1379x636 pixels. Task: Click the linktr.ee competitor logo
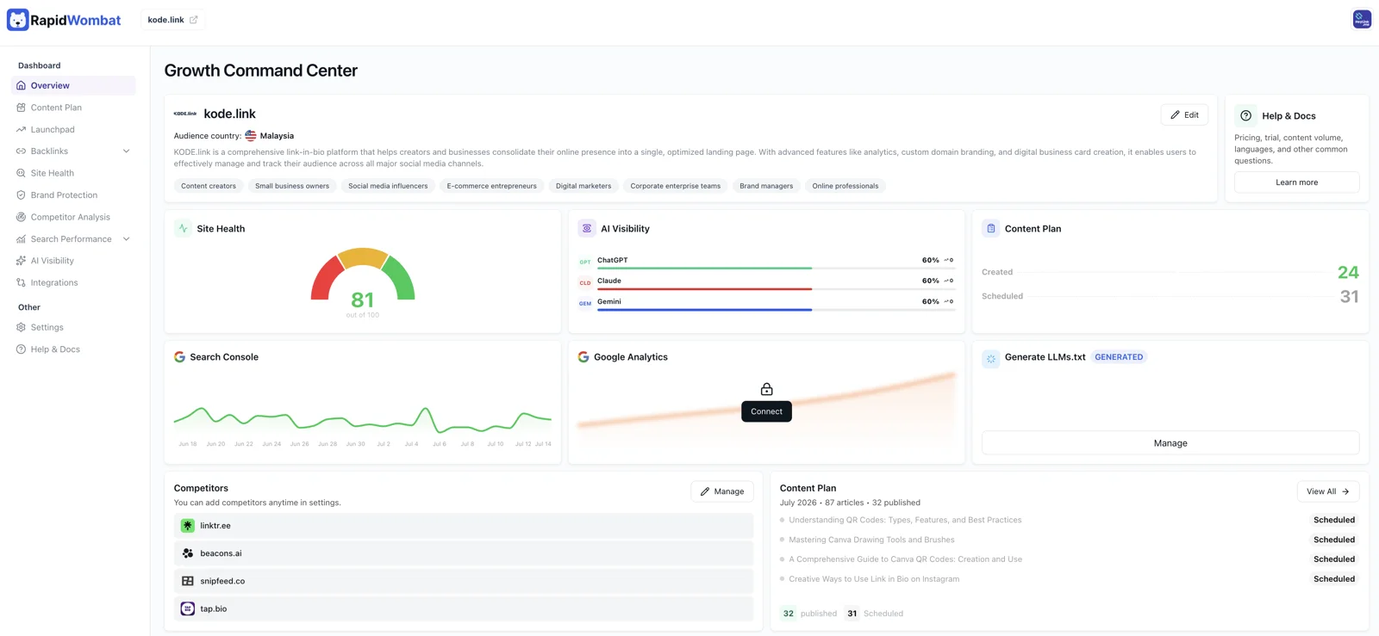point(188,525)
